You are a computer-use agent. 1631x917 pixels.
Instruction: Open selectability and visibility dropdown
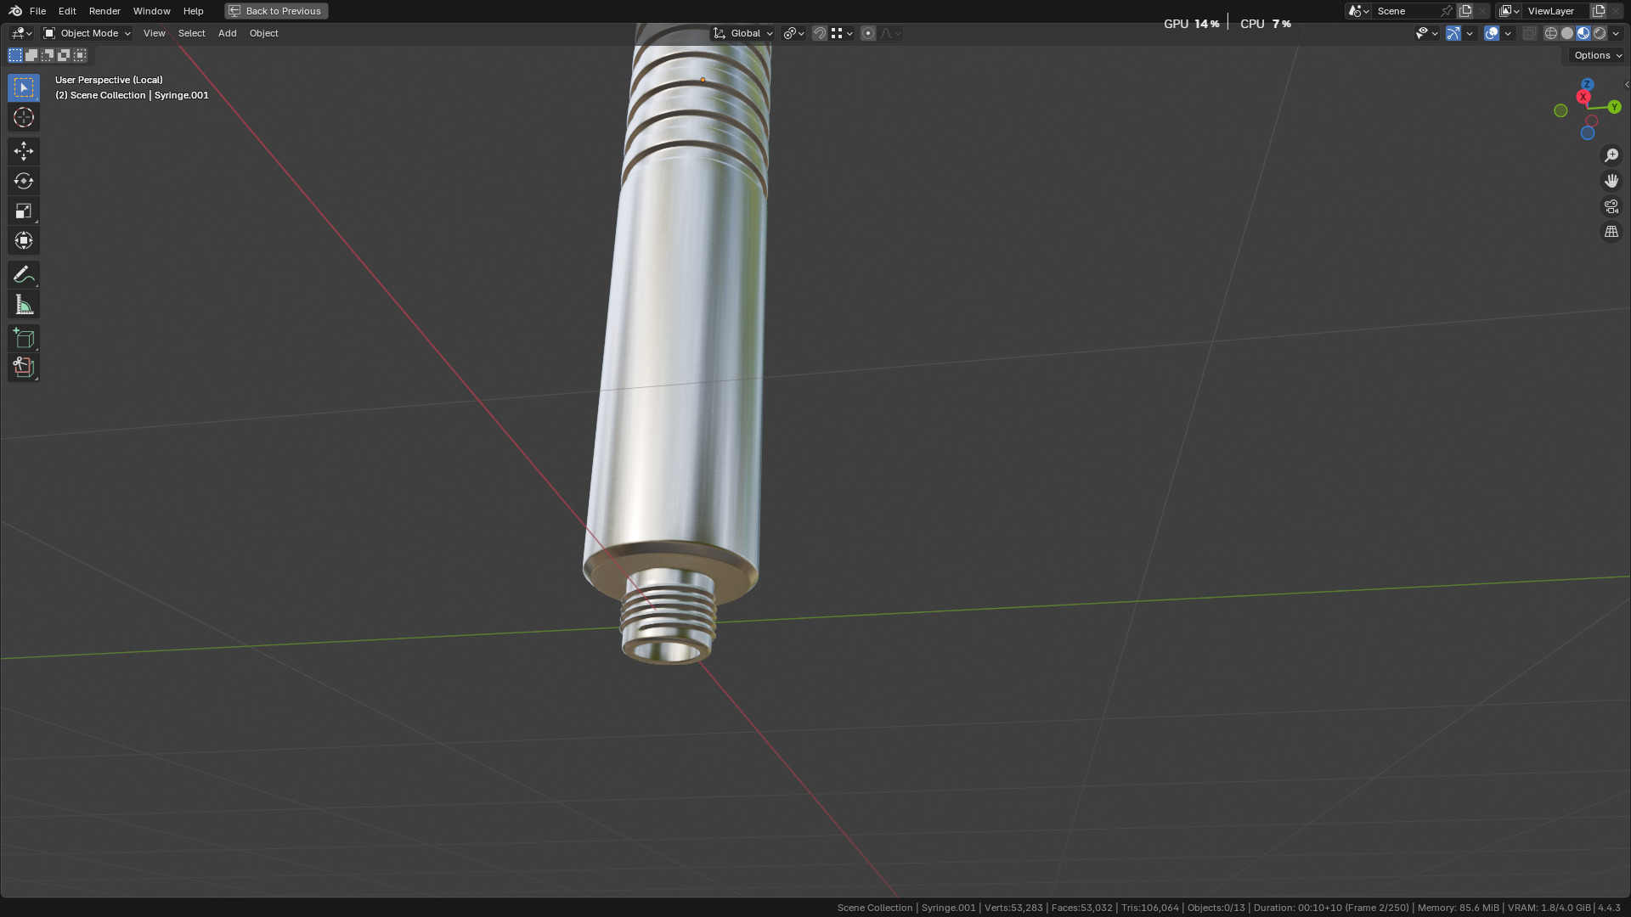[1426, 33]
